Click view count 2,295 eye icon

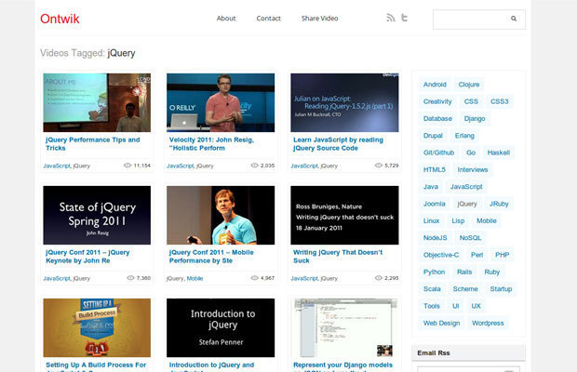[378, 278]
